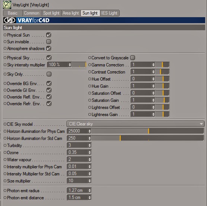Click the Turbidity stepper arrows

90,145
